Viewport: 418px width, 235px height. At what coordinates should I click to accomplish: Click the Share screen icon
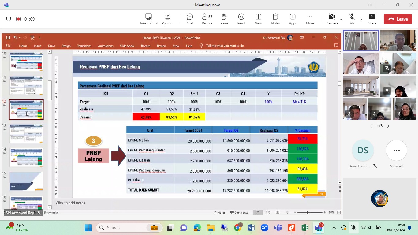(372, 19)
